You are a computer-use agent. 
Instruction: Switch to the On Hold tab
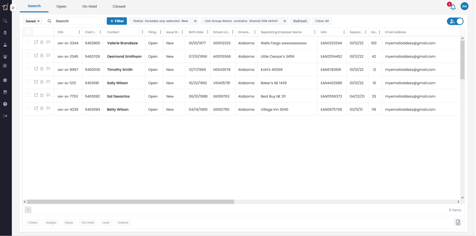tap(89, 6)
